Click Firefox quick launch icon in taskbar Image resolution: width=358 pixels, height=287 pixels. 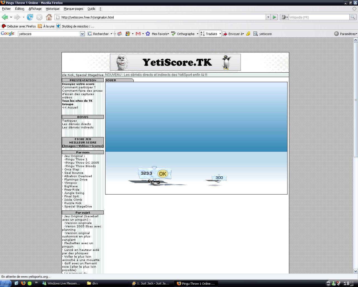click(23, 283)
